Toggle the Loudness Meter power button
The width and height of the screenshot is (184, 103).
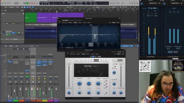coord(164,3)
